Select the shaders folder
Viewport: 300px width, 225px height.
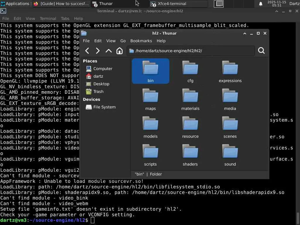point(190,155)
